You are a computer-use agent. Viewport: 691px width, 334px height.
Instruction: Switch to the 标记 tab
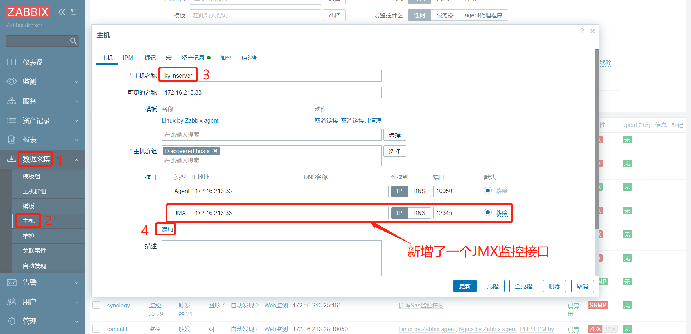pyautogui.click(x=150, y=58)
